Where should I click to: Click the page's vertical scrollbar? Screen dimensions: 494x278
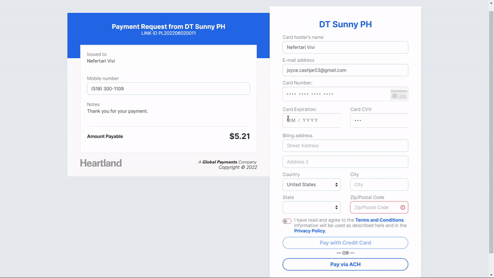point(491,124)
